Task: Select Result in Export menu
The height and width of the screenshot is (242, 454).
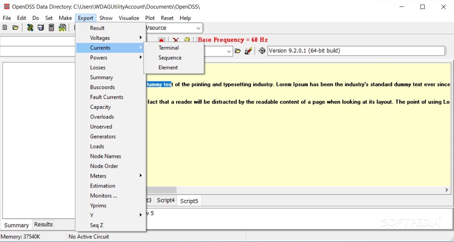Action: (x=111, y=28)
